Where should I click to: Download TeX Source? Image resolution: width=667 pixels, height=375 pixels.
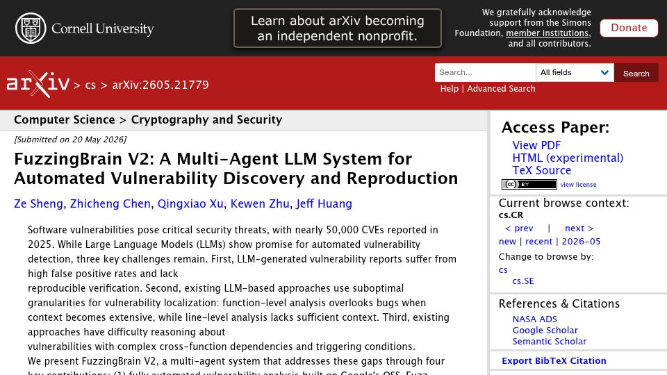click(541, 170)
